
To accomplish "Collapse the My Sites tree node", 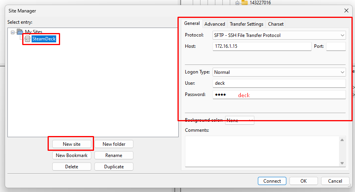I will click(13, 32).
